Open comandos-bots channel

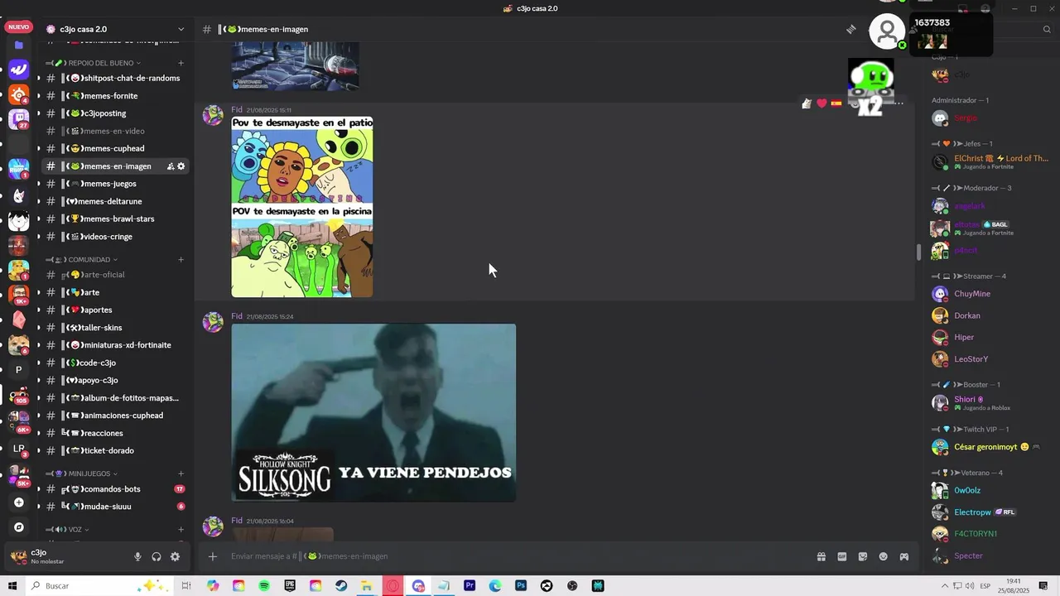(115, 489)
